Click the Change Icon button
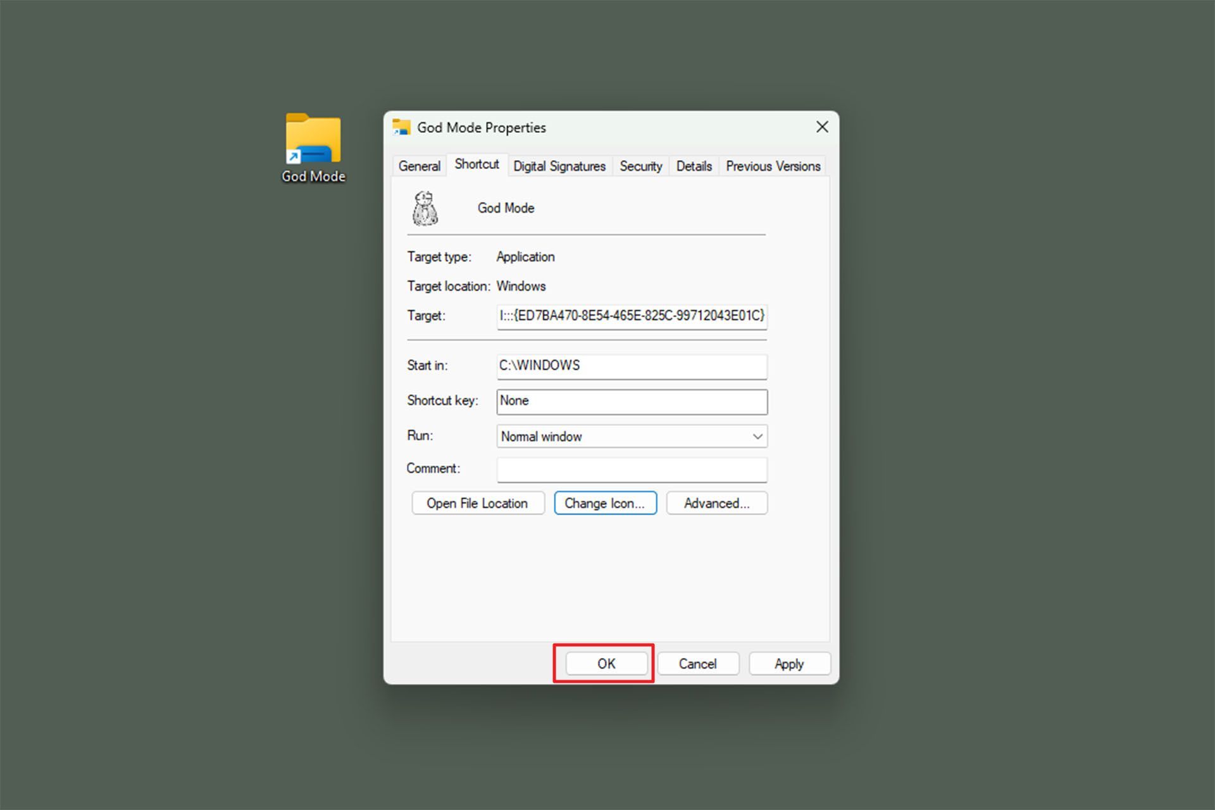1215x810 pixels. [x=605, y=503]
